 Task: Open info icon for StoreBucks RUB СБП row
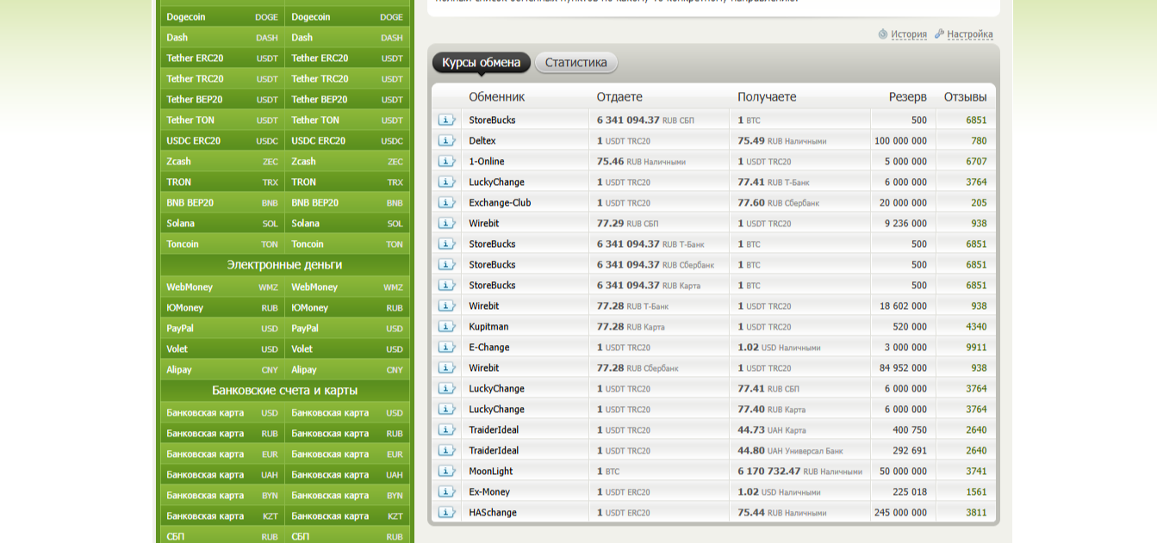tap(446, 120)
